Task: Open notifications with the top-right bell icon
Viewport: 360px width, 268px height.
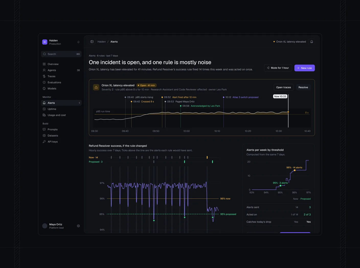Action: tap(312, 42)
